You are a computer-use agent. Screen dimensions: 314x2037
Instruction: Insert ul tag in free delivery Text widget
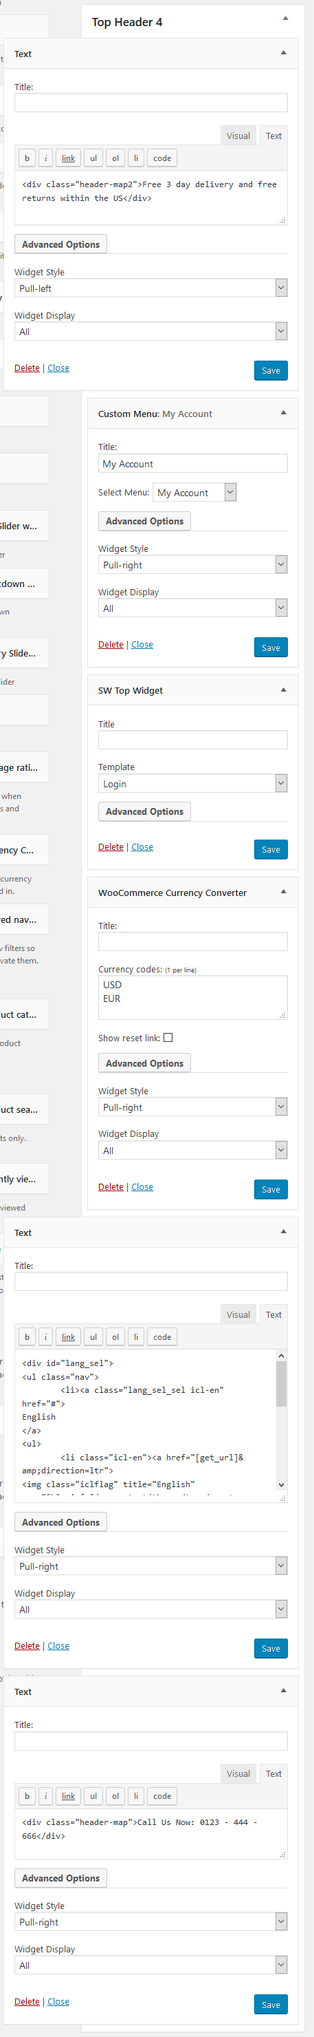point(93,158)
